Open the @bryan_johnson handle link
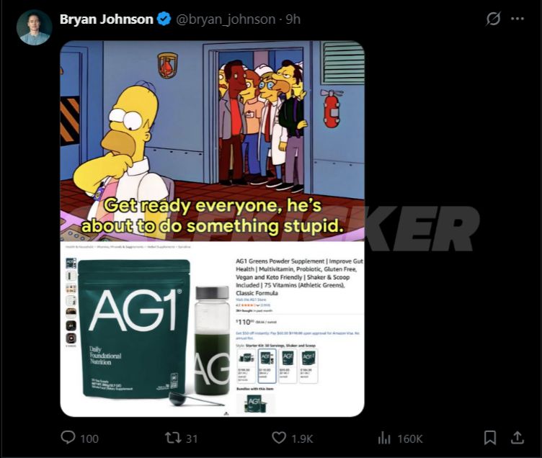Viewport: 542px width, 458px height. pos(226,19)
